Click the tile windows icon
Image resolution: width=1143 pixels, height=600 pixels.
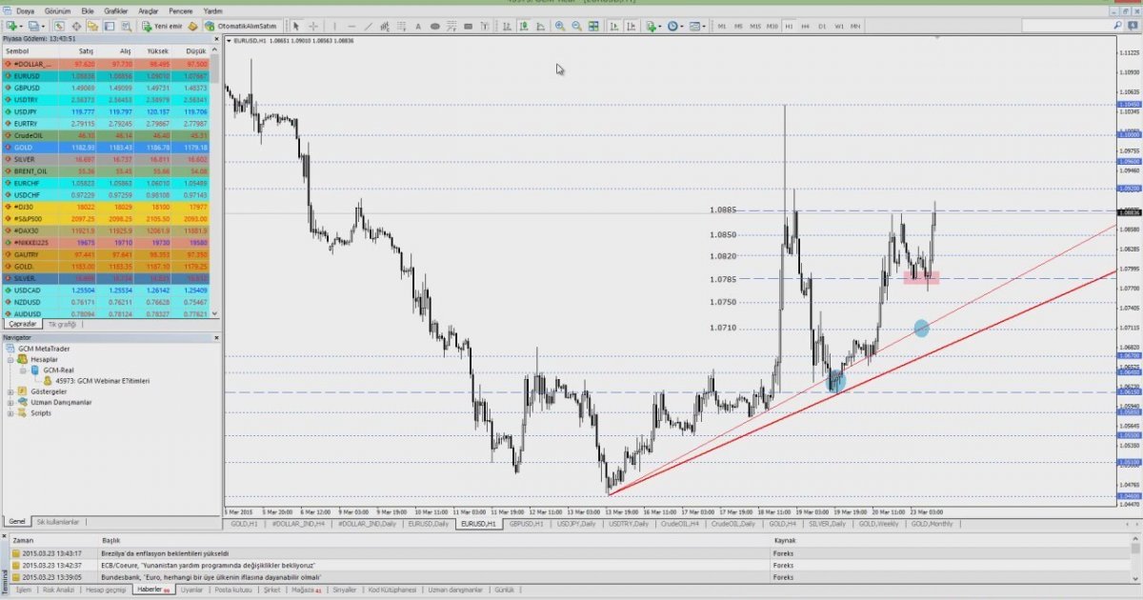[x=593, y=27]
